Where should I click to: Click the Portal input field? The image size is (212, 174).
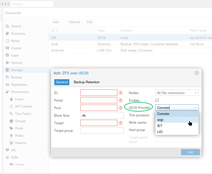pyautogui.click(x=99, y=100)
